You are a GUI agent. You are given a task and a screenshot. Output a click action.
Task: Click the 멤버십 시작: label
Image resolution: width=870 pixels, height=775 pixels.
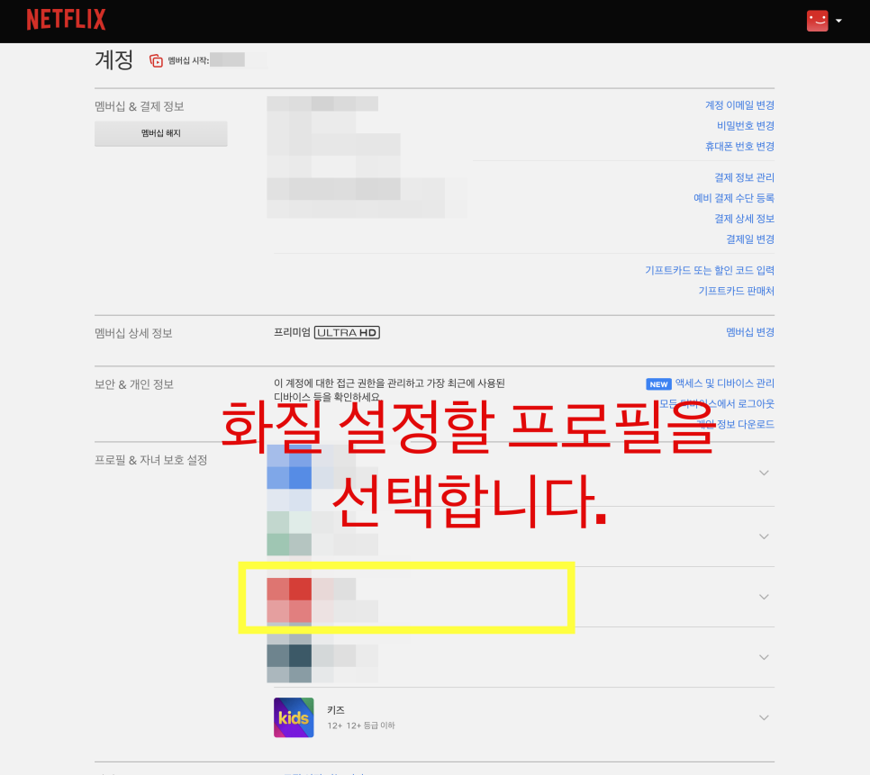pyautogui.click(x=188, y=60)
